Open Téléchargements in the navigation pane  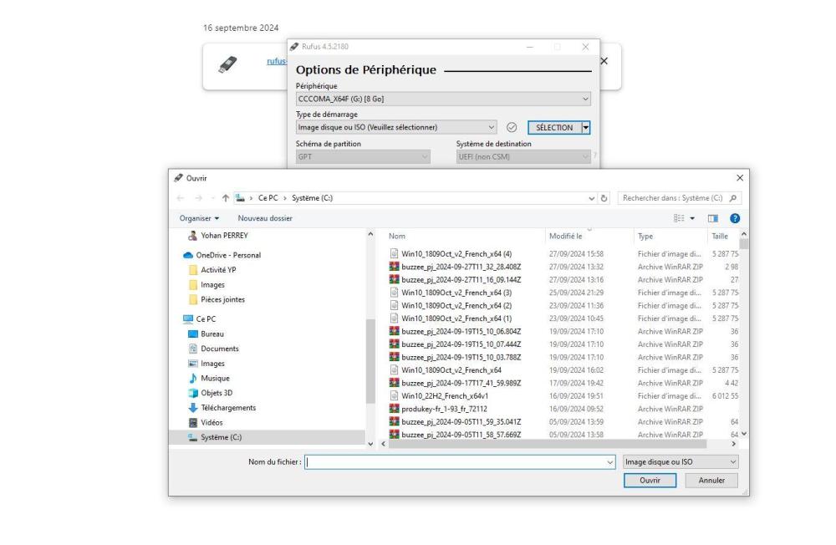(228, 408)
